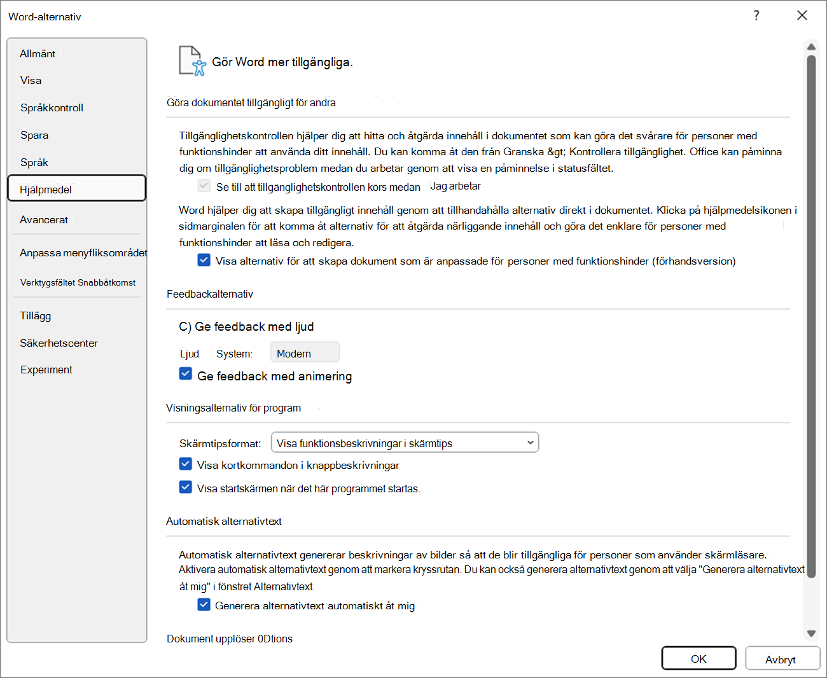Viewport: 827px width, 678px height.
Task: Click the Skärmtipsformat label
Action: pyautogui.click(x=220, y=443)
